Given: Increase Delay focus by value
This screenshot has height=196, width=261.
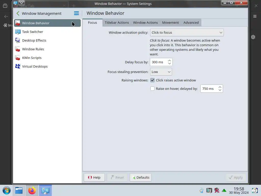Looking at the screenshot, I should coord(169,60).
